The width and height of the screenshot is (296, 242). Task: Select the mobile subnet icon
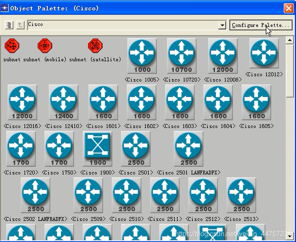click(x=45, y=46)
